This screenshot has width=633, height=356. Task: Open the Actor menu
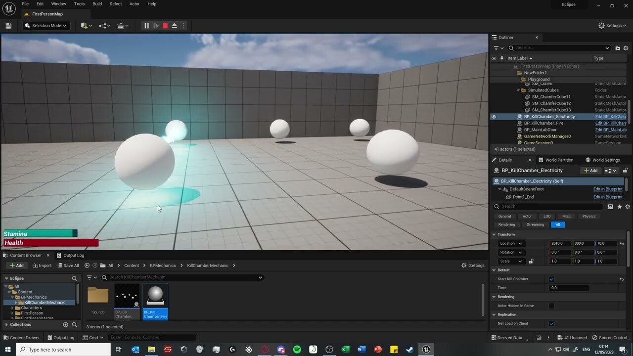tap(135, 4)
